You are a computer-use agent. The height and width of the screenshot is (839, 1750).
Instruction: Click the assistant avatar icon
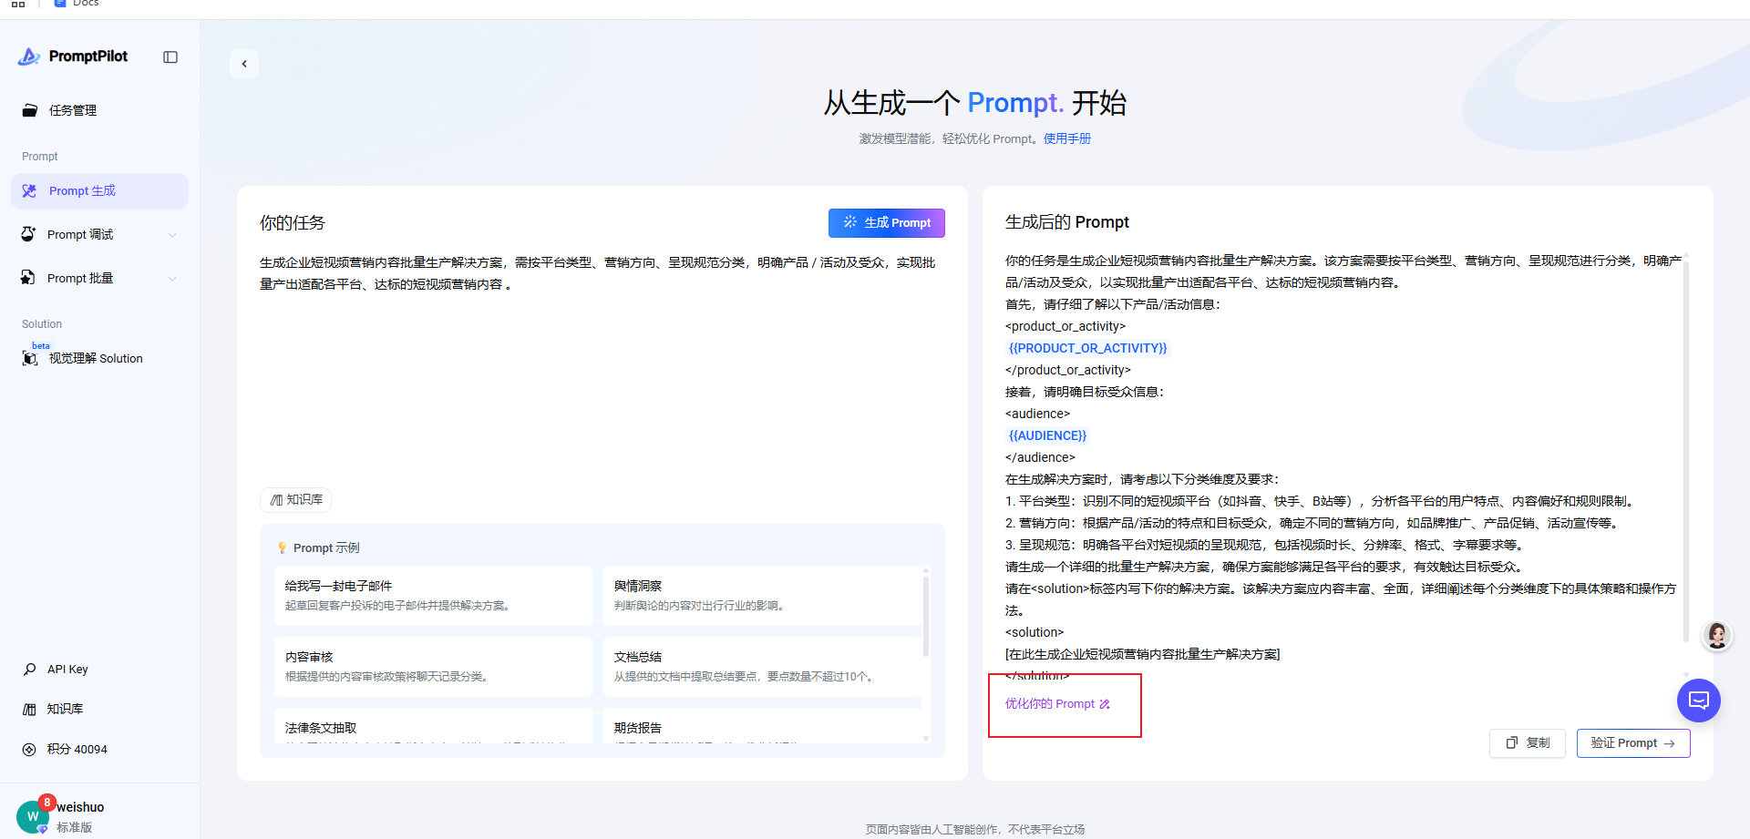click(x=1717, y=635)
